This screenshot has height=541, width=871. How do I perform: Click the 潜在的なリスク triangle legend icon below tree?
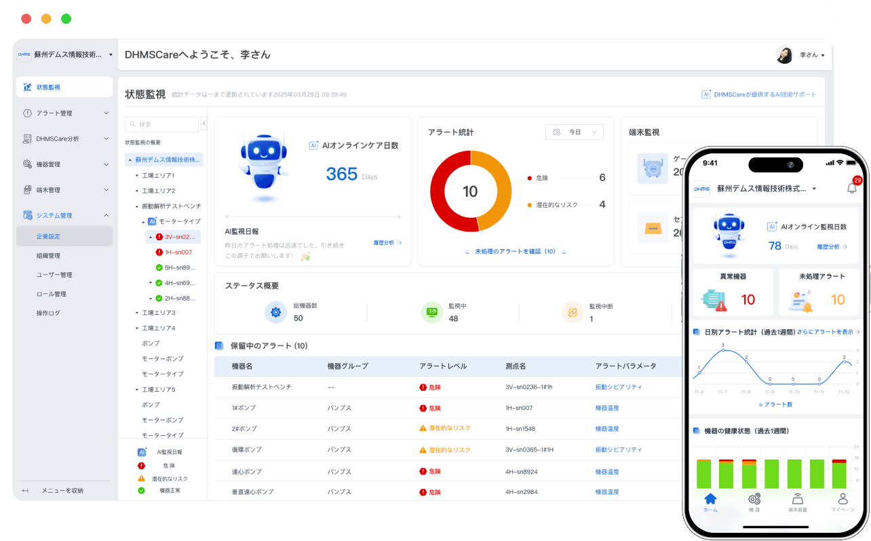point(142,479)
